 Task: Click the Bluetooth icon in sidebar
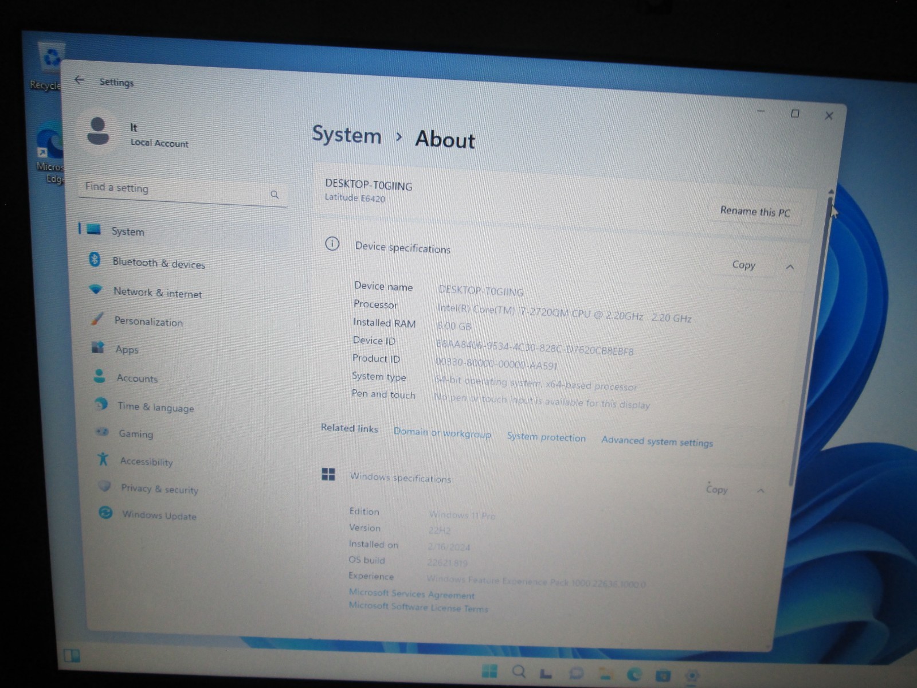[x=95, y=260]
